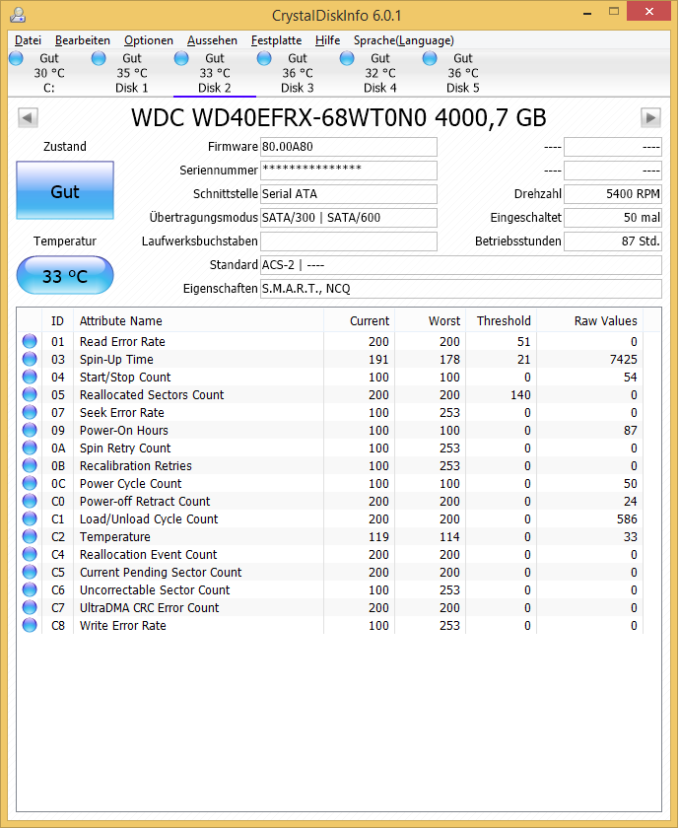The width and height of the screenshot is (679, 828).
Task: Switch to Disk 1 tab
Action: point(132,73)
